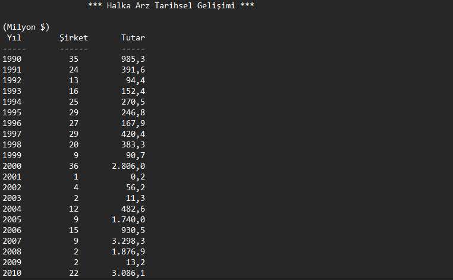Click the year 2007 entry
The width and height of the screenshot is (453, 280).
12,241
